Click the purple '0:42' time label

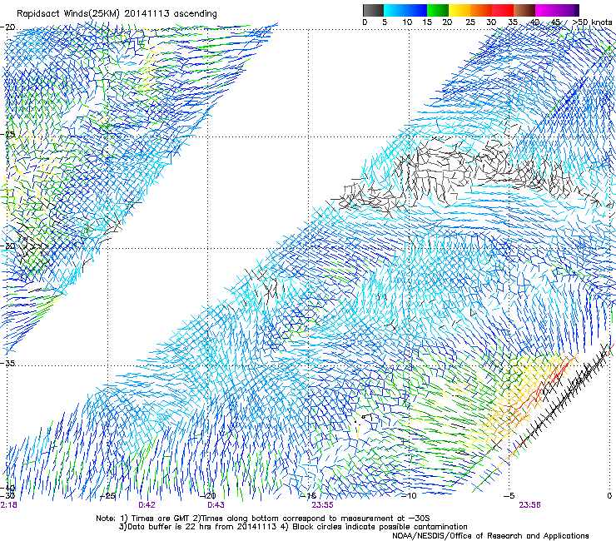click(147, 505)
